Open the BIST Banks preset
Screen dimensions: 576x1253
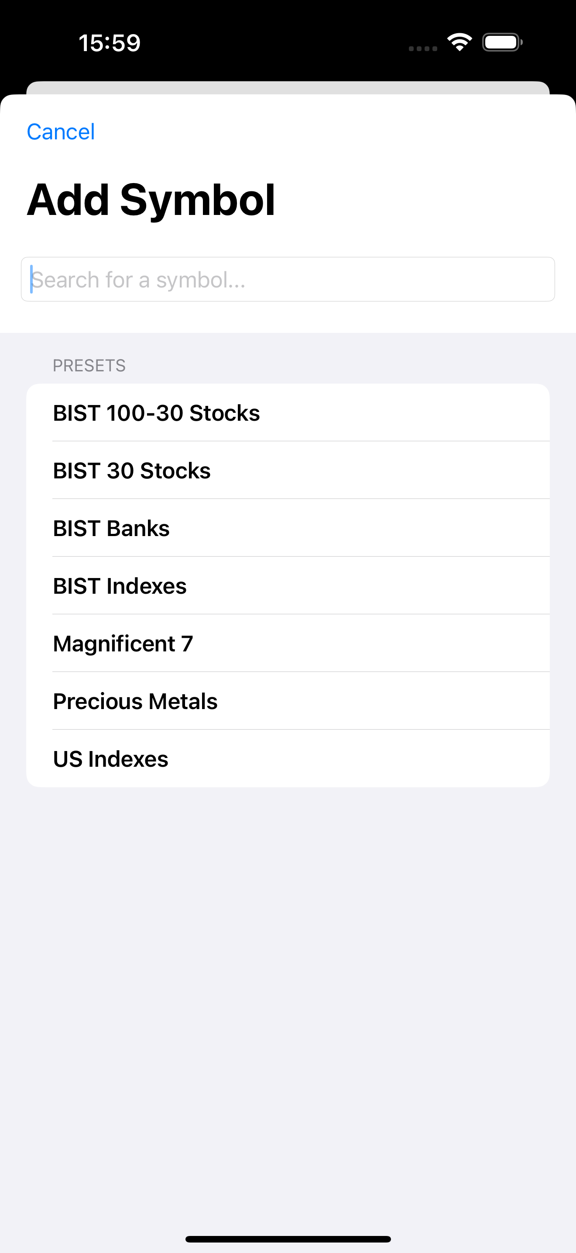[288, 528]
